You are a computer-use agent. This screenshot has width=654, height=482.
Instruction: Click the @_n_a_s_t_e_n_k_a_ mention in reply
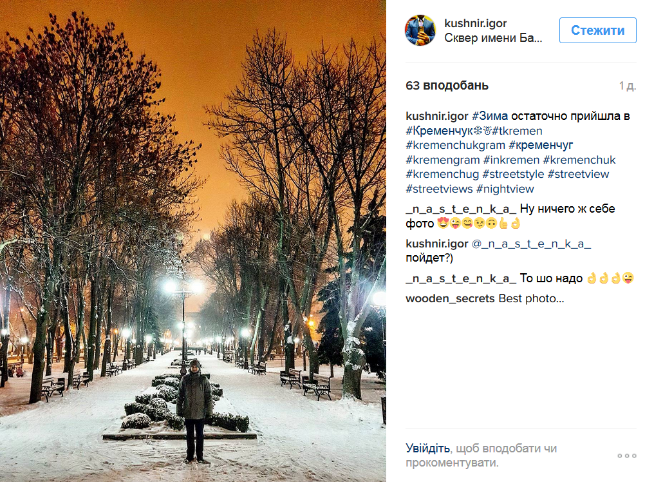531,244
